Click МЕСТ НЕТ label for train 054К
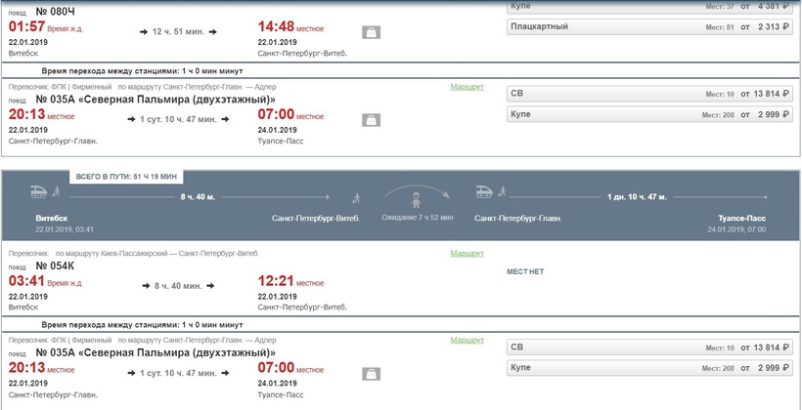The width and height of the screenshot is (802, 410). tap(525, 271)
